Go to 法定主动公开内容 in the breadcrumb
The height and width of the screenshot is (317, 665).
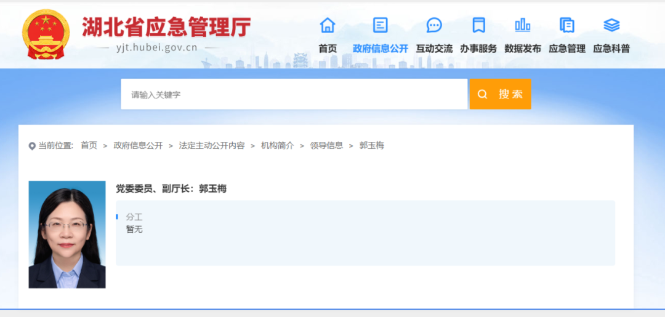(x=212, y=146)
